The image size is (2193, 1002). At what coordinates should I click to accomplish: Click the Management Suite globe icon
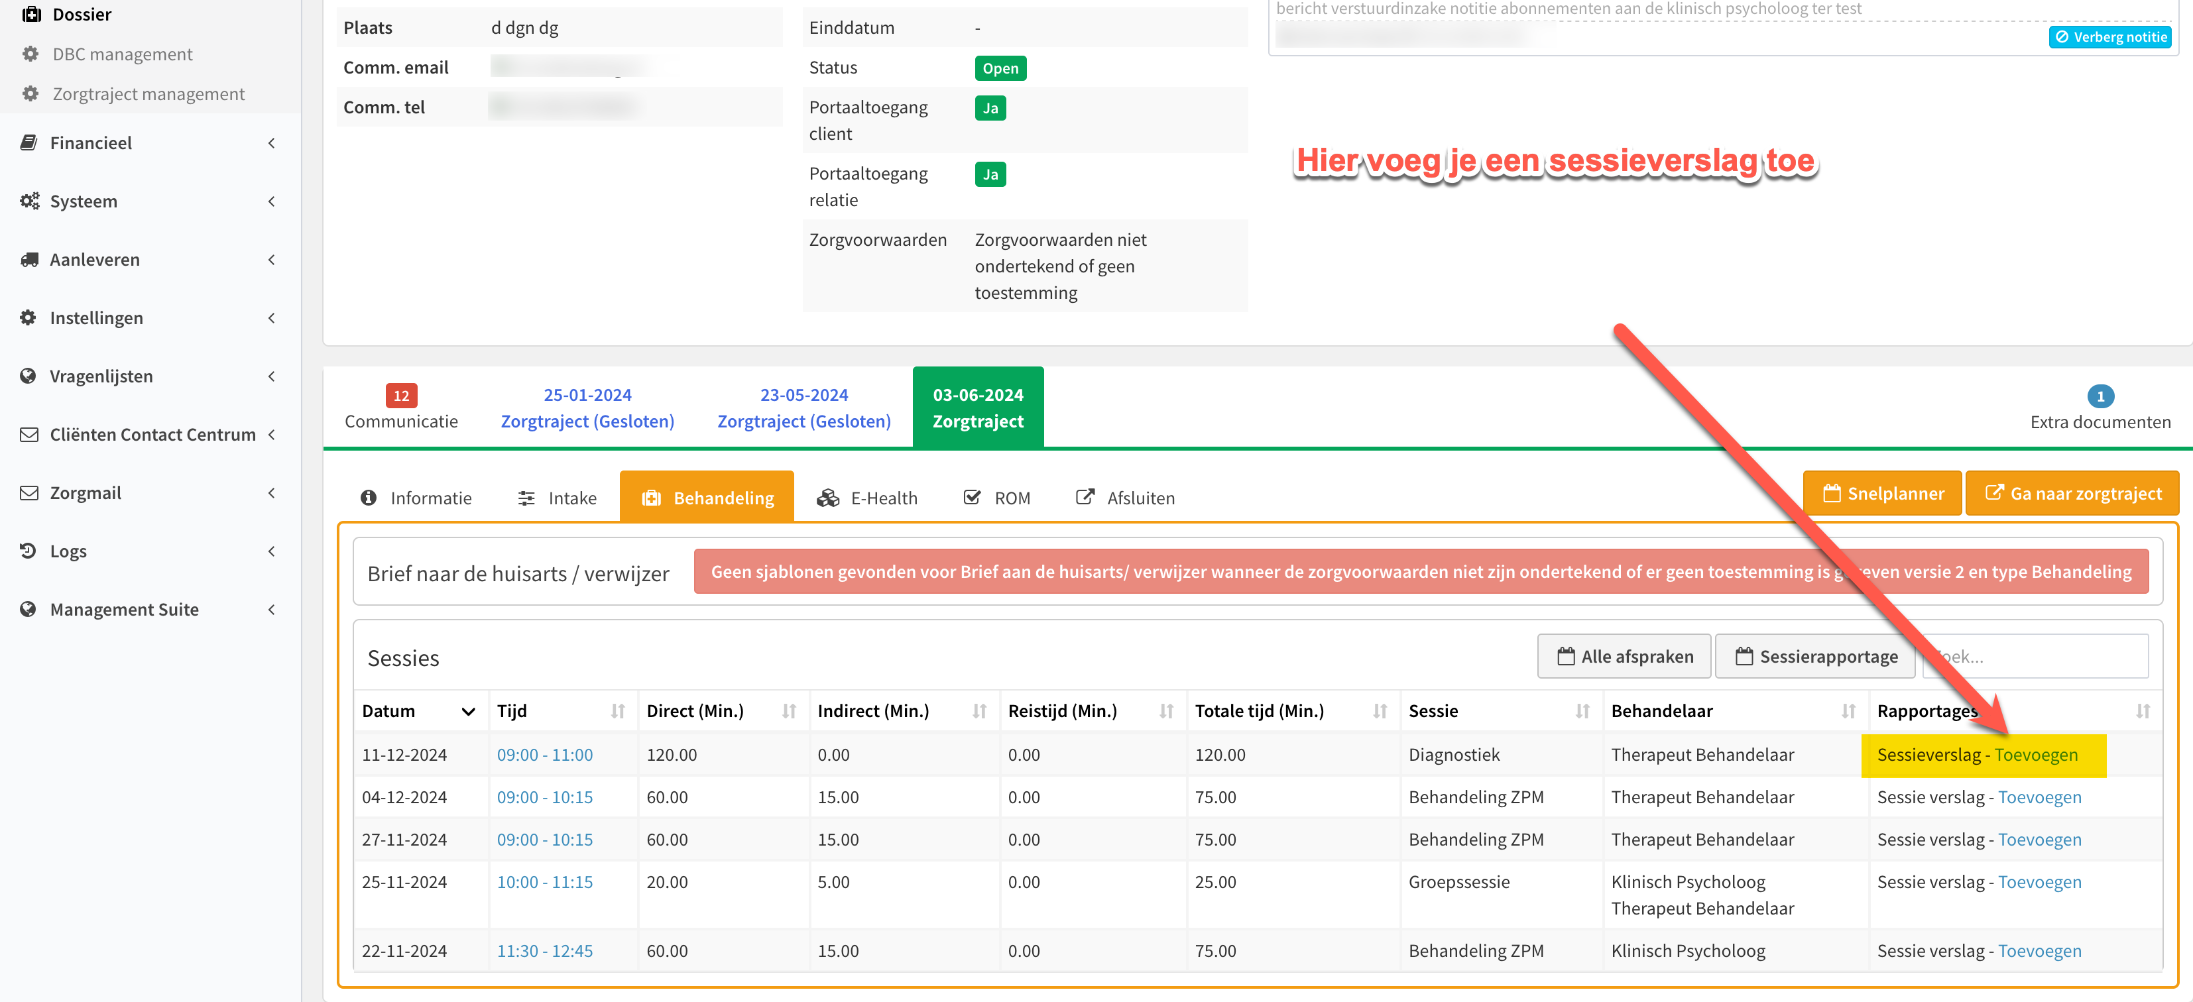[x=29, y=609]
